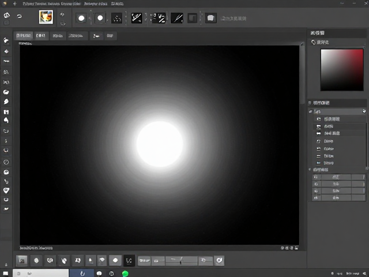Image resolution: width=369 pixels, height=277 pixels.
Task: Click the white blob button in the bottom toolbar
Action: click(x=115, y=260)
